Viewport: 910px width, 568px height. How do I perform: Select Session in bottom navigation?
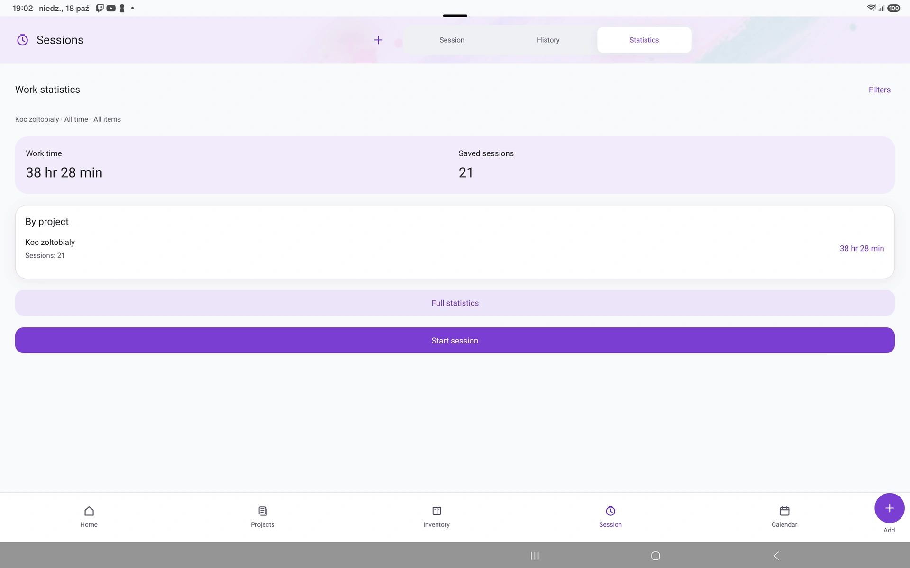click(610, 517)
